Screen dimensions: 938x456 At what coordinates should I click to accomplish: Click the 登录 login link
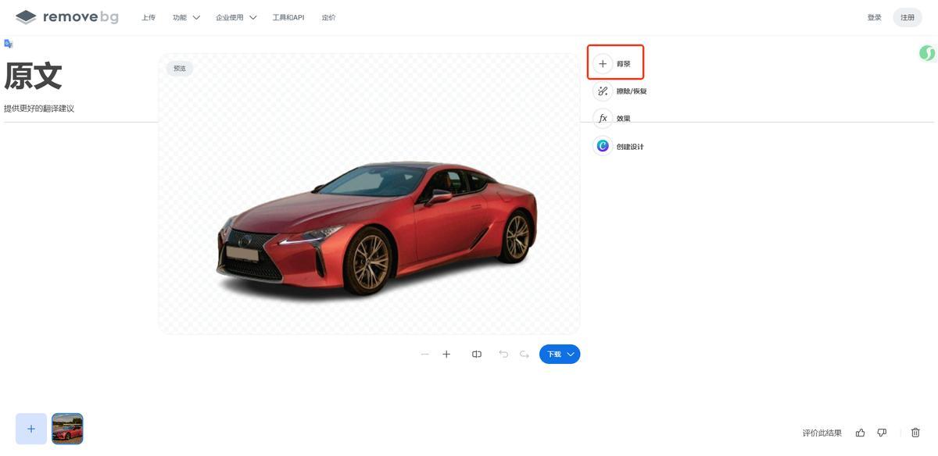pyautogui.click(x=874, y=17)
